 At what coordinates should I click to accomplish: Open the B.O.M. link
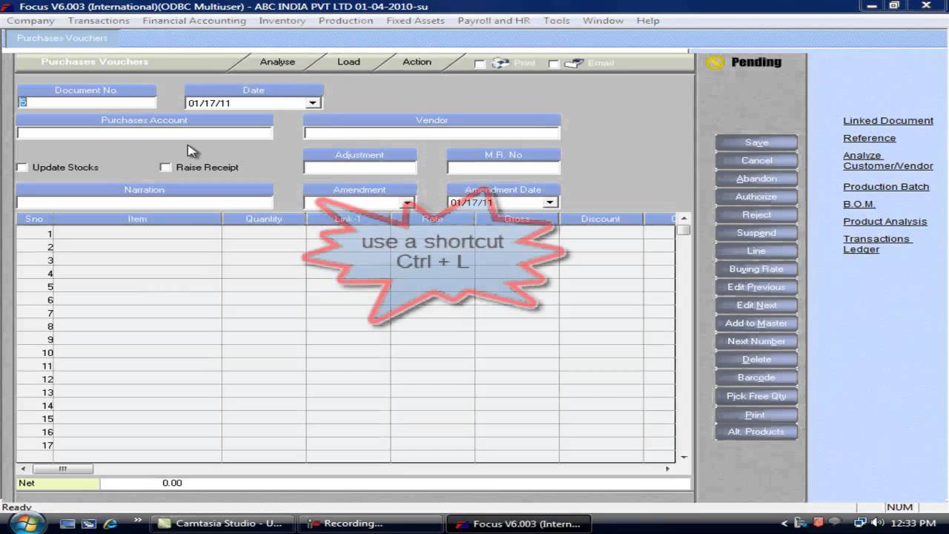[859, 204]
